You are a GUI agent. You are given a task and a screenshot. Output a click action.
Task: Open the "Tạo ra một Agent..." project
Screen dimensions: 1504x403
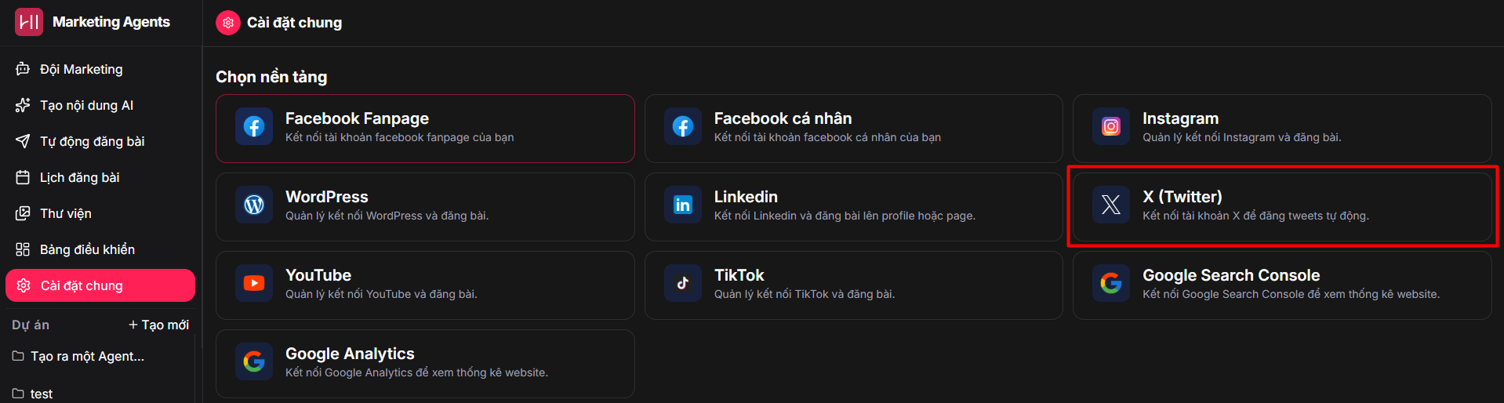(x=86, y=356)
